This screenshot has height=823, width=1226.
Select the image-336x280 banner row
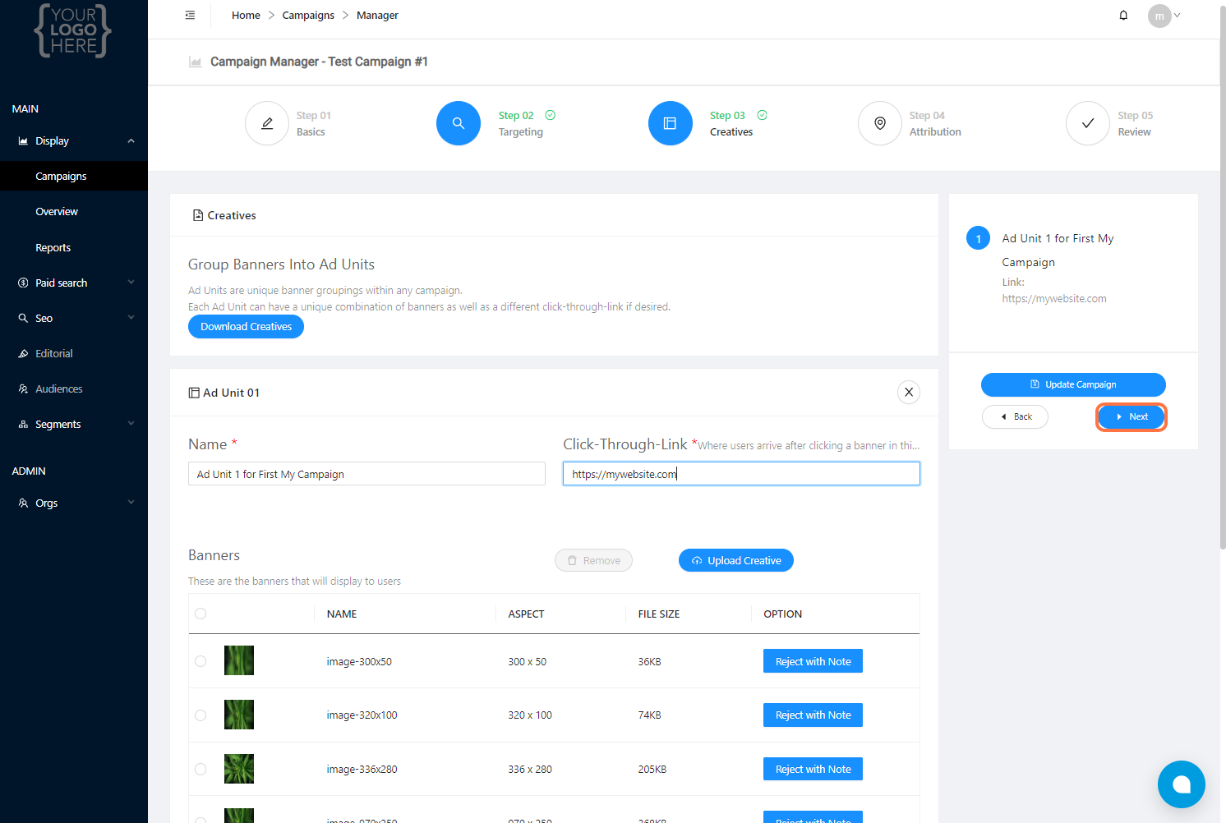[x=200, y=770]
